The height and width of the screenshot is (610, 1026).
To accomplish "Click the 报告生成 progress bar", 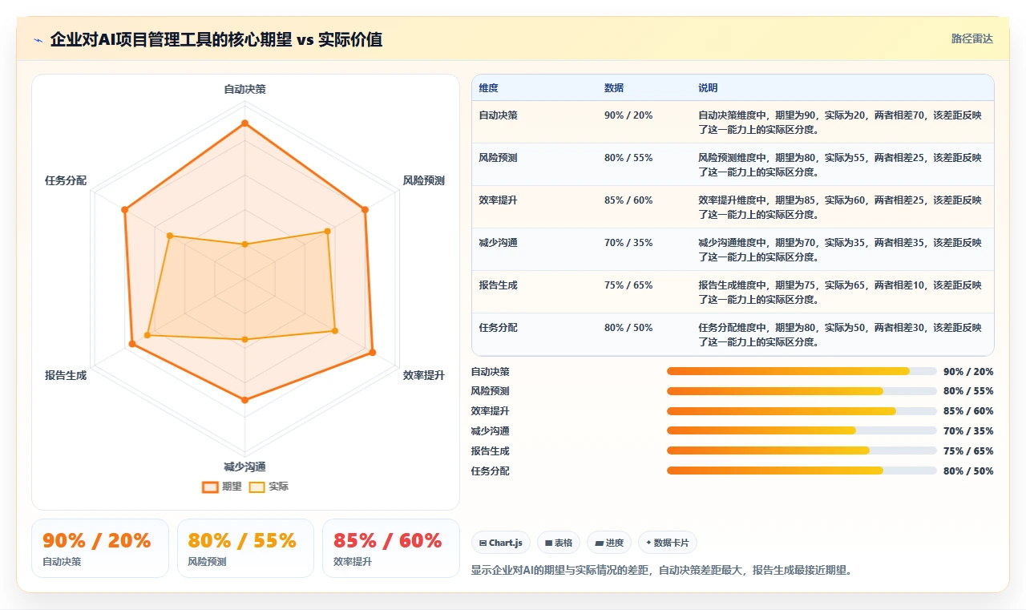I will [x=802, y=450].
